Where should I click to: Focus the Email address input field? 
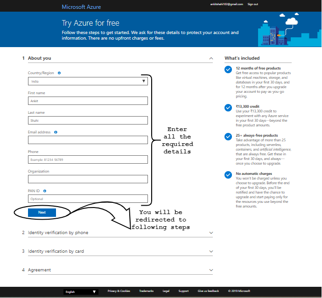point(88,140)
